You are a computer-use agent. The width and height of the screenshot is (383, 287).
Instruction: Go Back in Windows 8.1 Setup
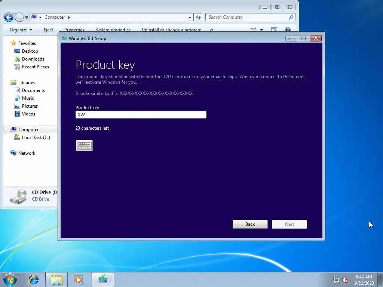coord(250,224)
